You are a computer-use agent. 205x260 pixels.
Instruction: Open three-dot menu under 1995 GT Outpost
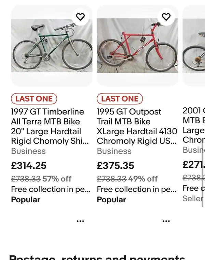click(166, 221)
